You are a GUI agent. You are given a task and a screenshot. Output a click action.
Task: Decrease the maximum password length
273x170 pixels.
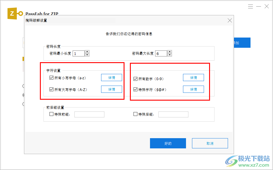(x=169, y=55)
